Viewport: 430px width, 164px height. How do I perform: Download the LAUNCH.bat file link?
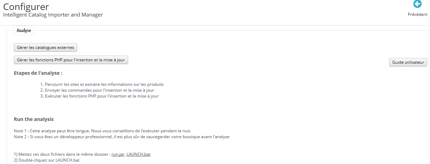click(x=138, y=154)
